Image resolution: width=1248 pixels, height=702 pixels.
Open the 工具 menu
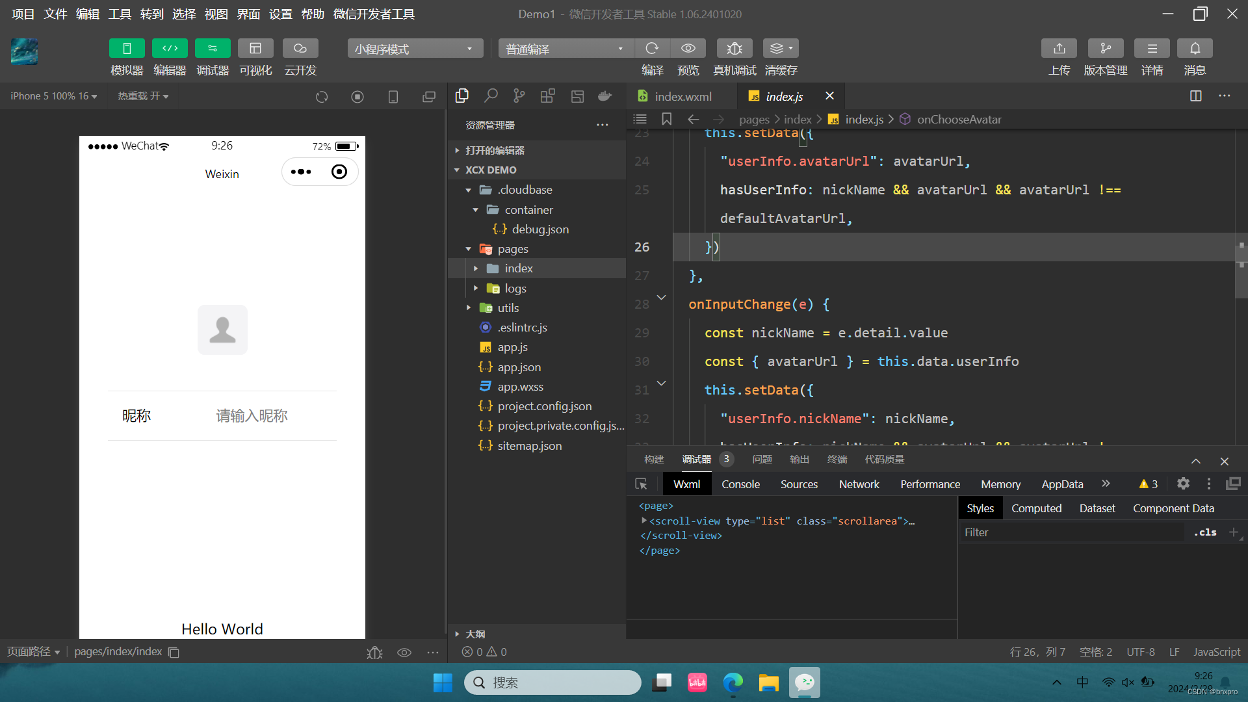120,14
